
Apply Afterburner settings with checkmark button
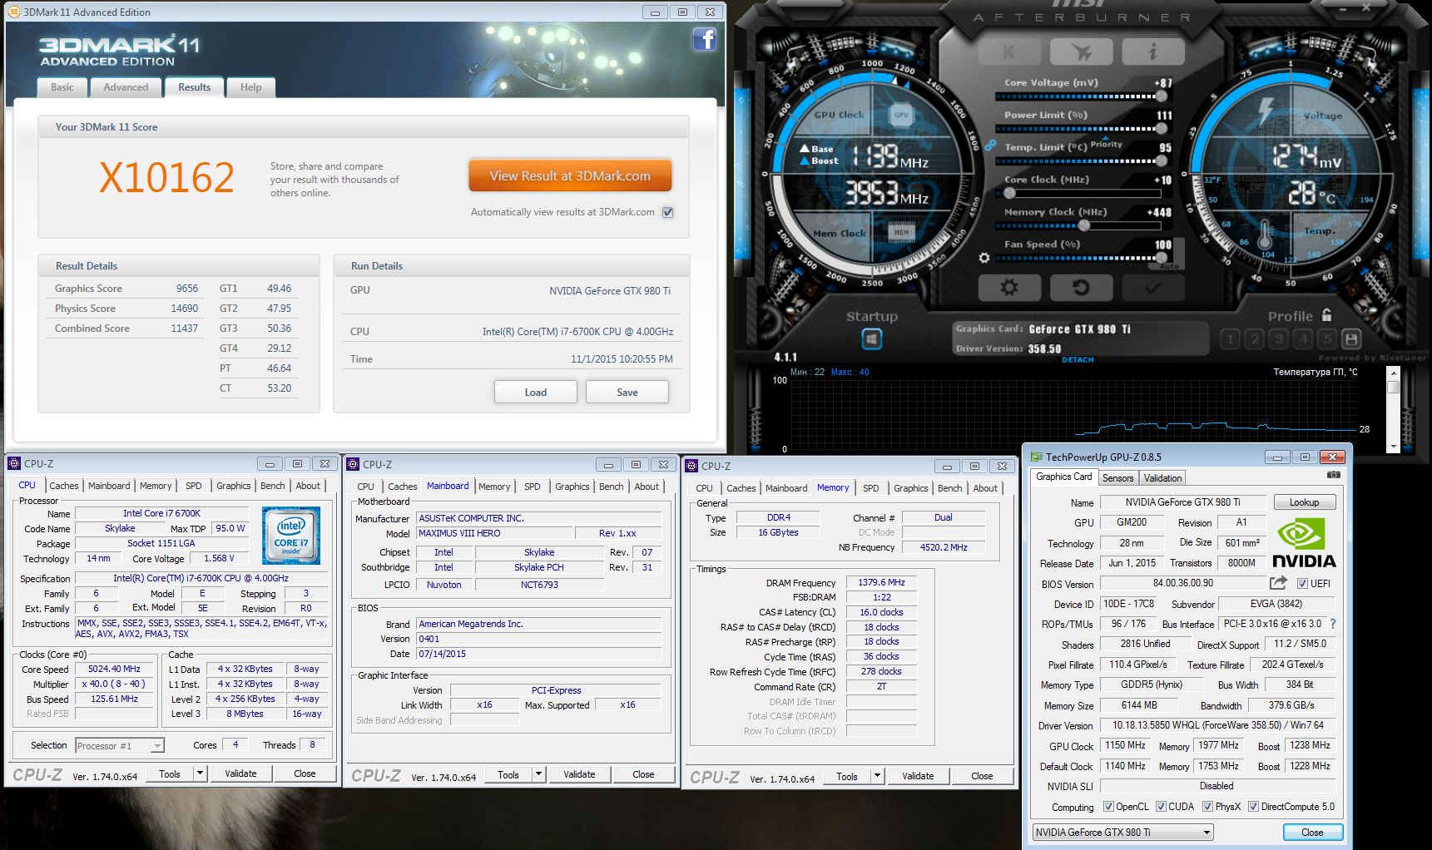1152,288
